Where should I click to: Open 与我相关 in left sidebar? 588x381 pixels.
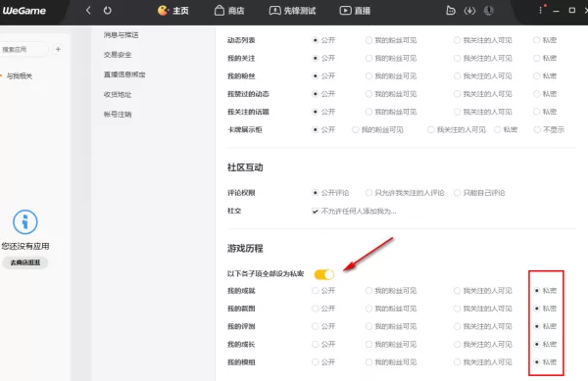[x=20, y=76]
